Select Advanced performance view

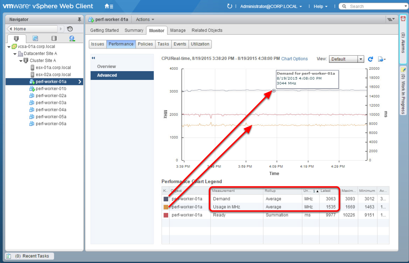[122, 76]
